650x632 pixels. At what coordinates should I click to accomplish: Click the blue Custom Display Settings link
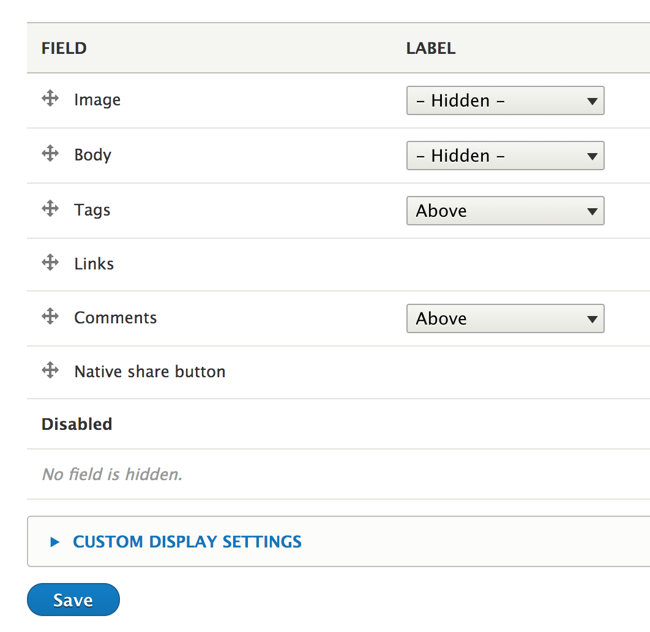click(x=187, y=541)
